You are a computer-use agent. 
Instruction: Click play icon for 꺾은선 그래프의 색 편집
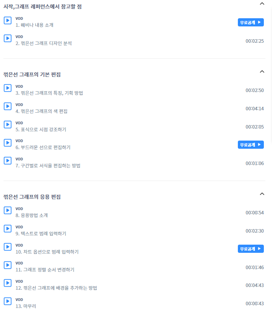(x=8, y=106)
